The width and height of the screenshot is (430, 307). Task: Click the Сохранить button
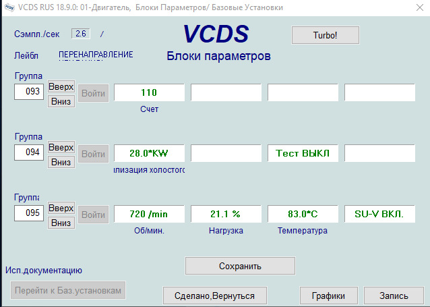(x=240, y=266)
